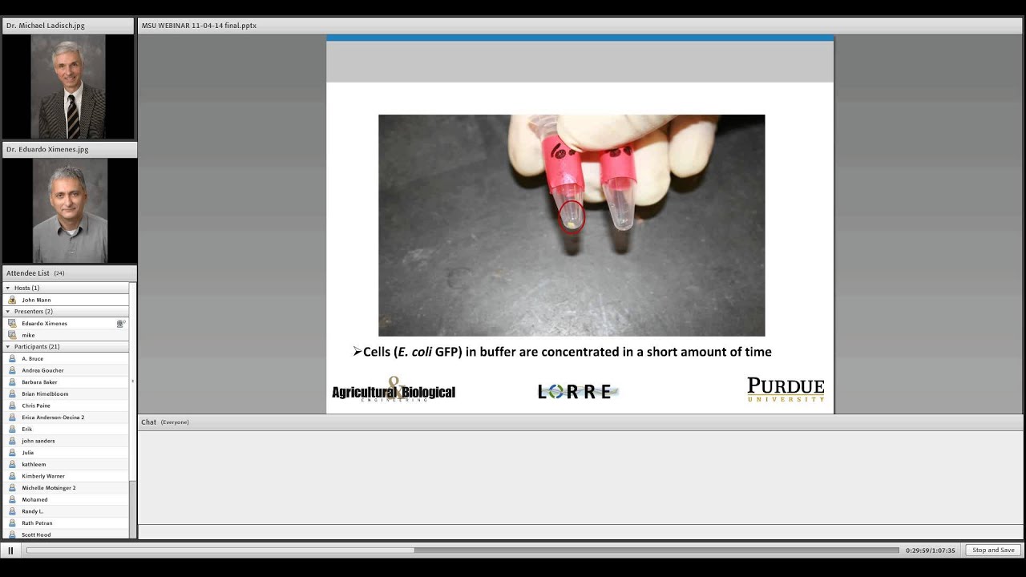Click participant icon beside Mohamed
Image resolution: width=1026 pixels, height=577 pixels.
(x=12, y=499)
